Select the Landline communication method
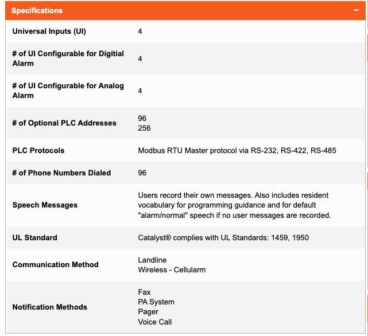Screen dimensions: 368x336 [x=152, y=260]
